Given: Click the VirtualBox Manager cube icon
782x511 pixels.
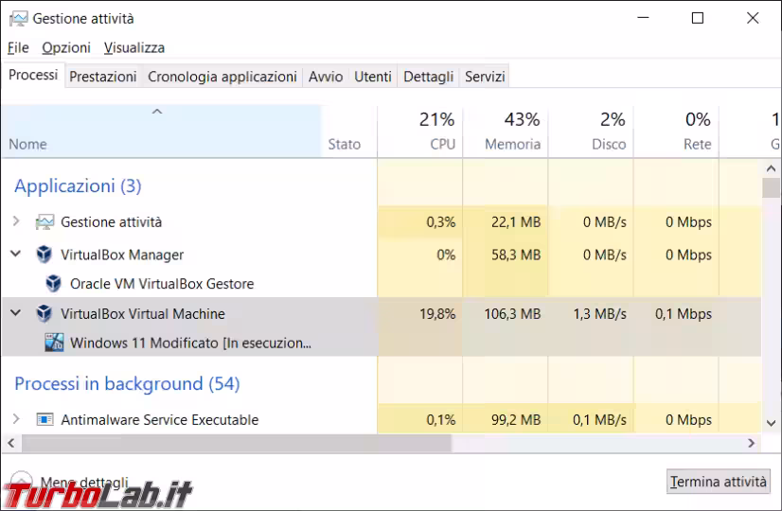Looking at the screenshot, I should click(44, 255).
